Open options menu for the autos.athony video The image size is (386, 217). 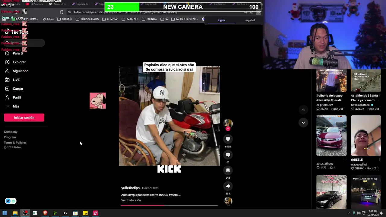pos(345,159)
